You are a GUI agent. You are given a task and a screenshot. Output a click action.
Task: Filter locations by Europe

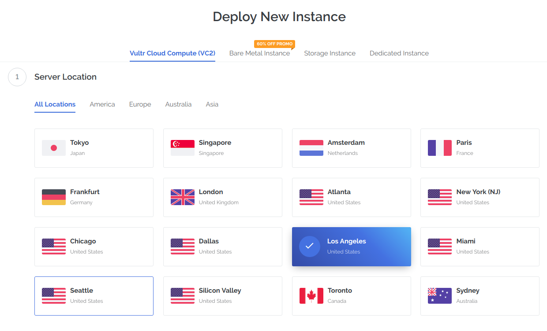coord(140,104)
